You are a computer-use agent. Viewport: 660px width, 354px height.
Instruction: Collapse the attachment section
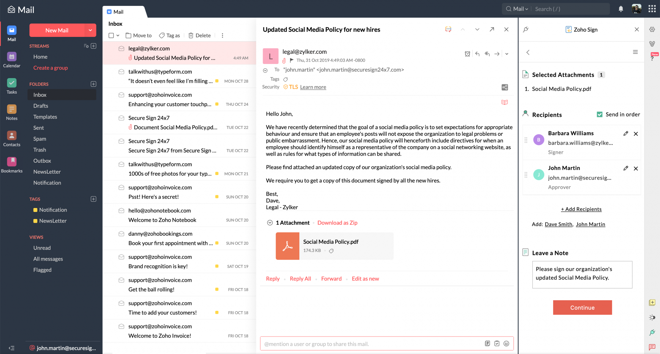(270, 223)
